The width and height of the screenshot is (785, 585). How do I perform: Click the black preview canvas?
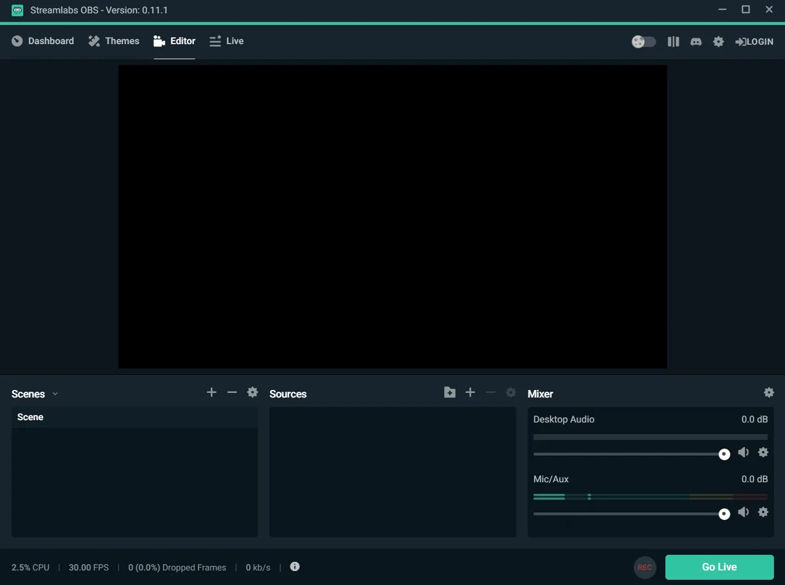(x=392, y=216)
